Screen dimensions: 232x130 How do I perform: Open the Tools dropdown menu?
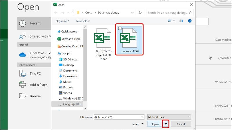[x=138, y=124]
